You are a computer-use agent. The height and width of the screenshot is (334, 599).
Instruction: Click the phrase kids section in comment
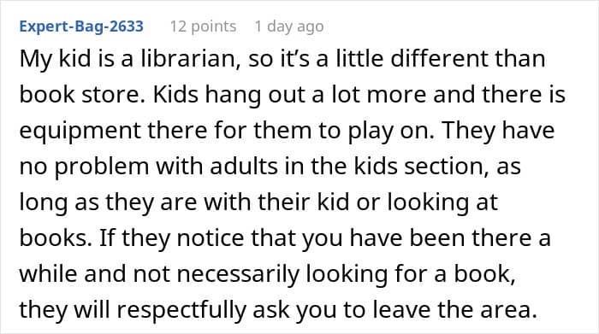[418, 167]
